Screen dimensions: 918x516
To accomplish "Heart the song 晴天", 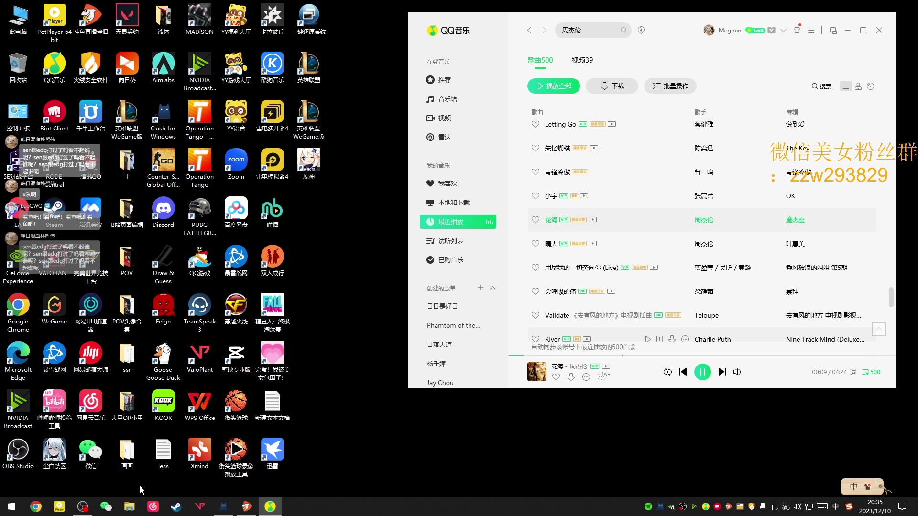I will 535,244.
